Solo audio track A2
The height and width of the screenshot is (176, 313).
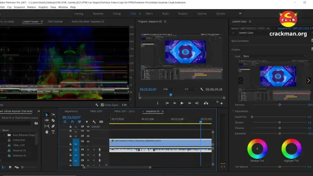(x=94, y=155)
